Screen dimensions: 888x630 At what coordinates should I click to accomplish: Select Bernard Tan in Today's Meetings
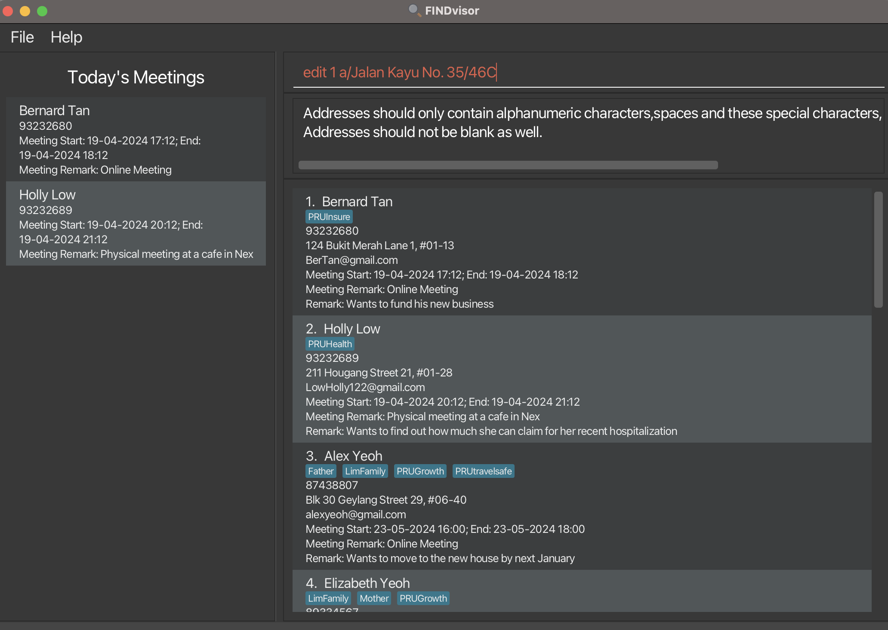click(x=136, y=139)
